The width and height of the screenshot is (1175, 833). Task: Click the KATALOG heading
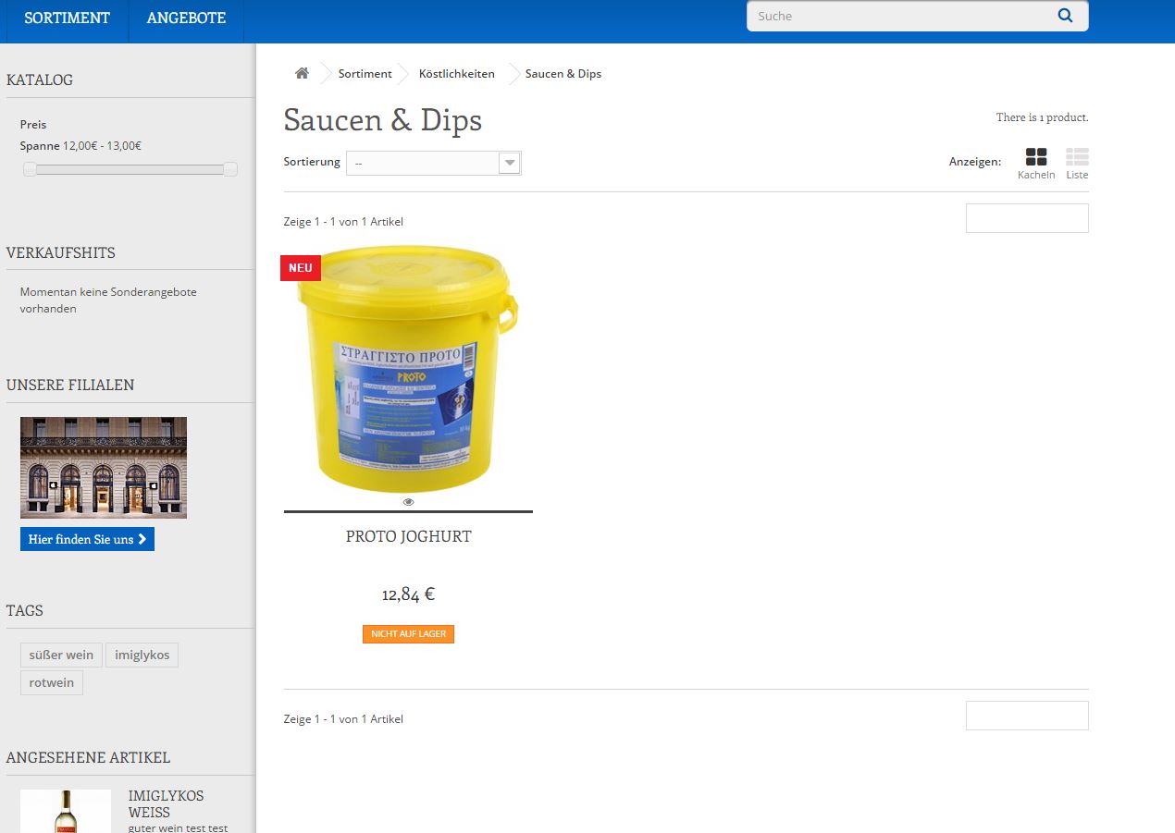(40, 80)
